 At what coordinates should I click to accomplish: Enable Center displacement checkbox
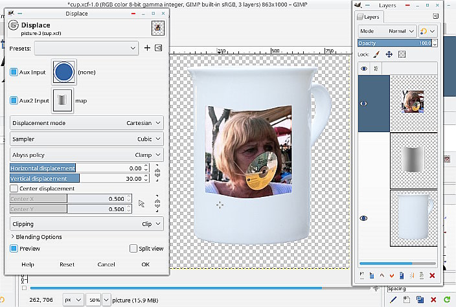click(14, 188)
